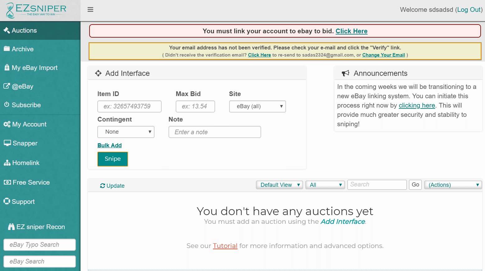Click the Bulk Add link
The width and height of the screenshot is (485, 271).
point(109,145)
